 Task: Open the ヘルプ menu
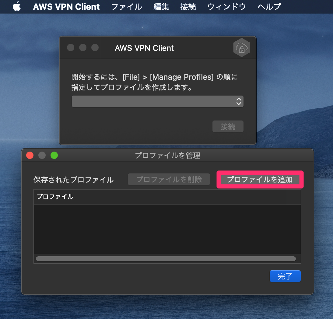click(269, 7)
